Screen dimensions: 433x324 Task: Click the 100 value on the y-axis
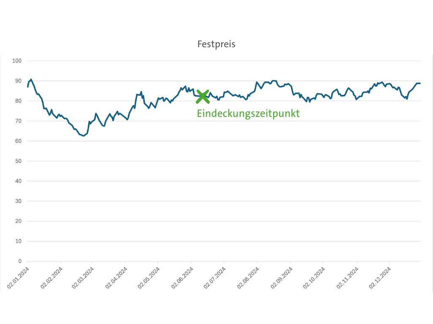[x=17, y=61]
